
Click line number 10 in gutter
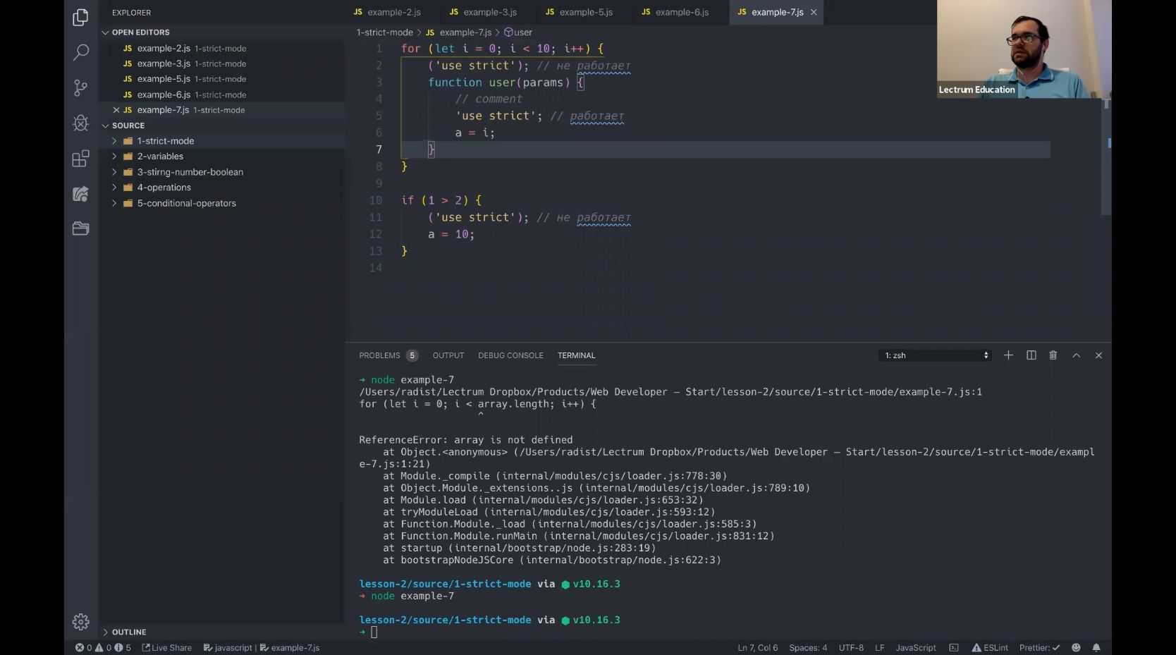pos(376,200)
